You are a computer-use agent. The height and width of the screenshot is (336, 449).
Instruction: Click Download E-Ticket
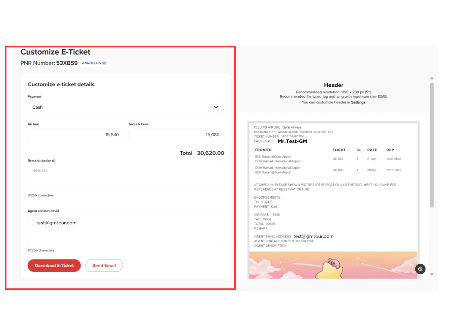pyautogui.click(x=54, y=265)
